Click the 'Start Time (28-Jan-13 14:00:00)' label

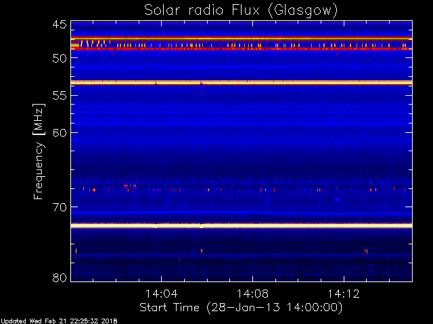[x=241, y=308]
